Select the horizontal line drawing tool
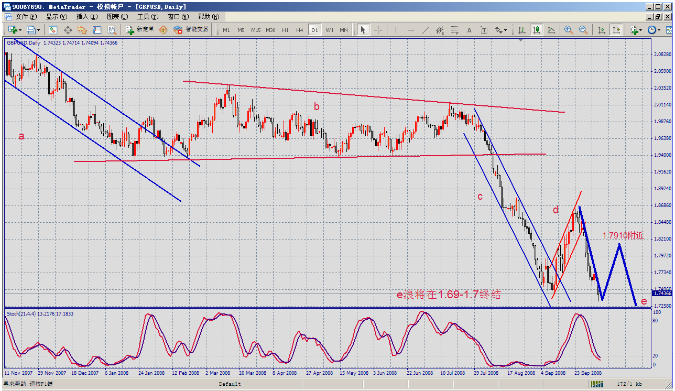 tap(410, 30)
